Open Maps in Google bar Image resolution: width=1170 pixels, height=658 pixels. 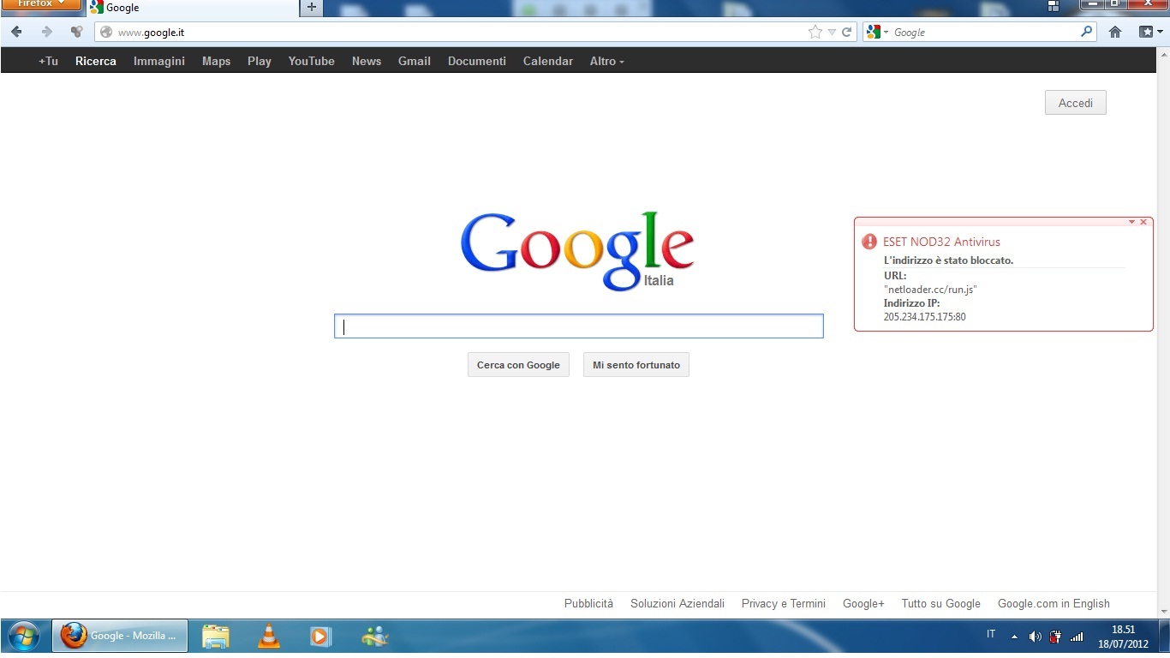[x=216, y=61]
